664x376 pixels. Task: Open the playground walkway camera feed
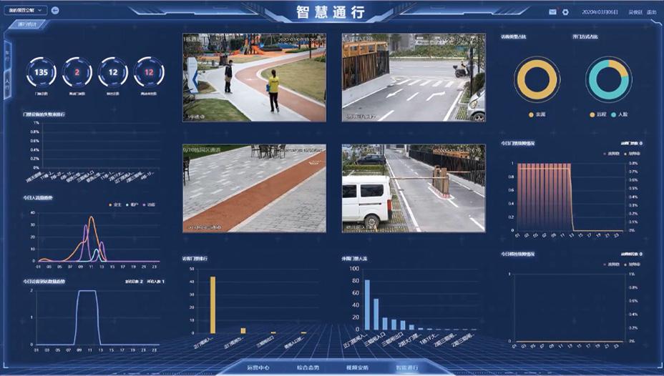coord(254,77)
